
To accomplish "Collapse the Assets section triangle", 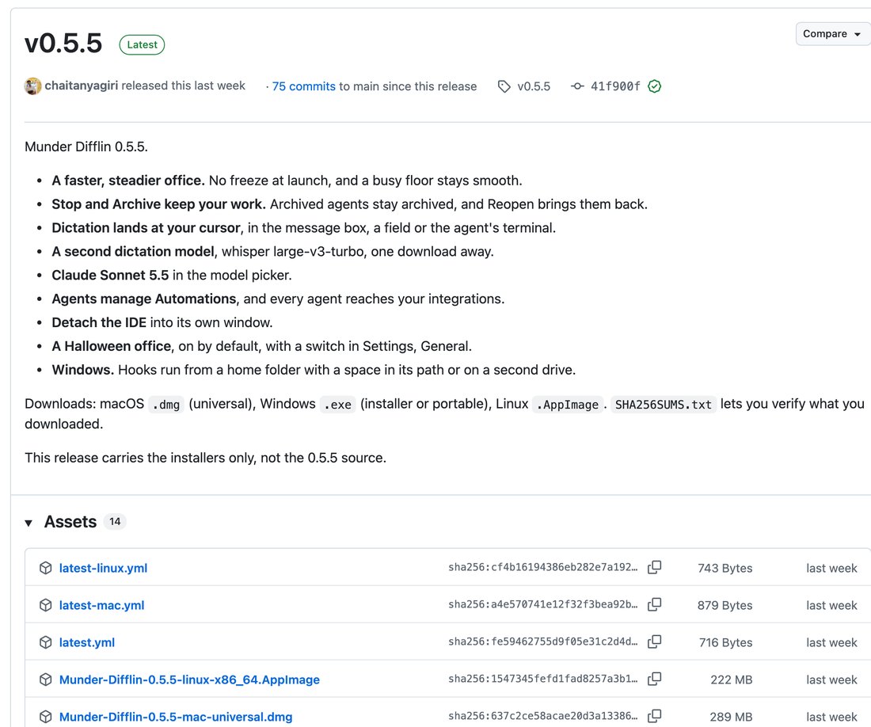I will tap(29, 523).
